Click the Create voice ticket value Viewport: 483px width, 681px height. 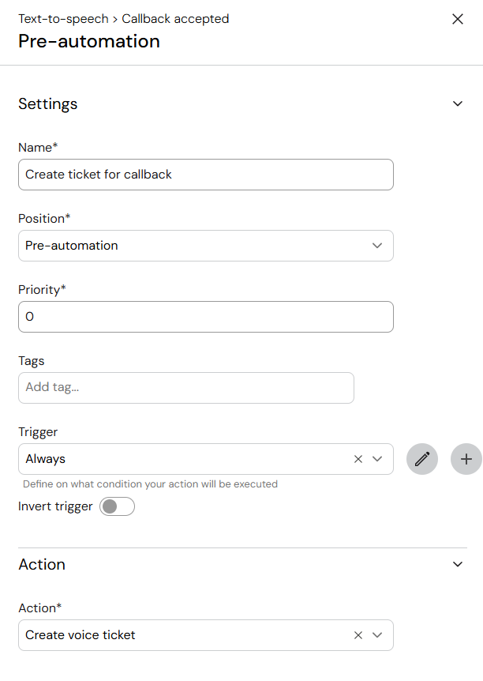click(80, 635)
